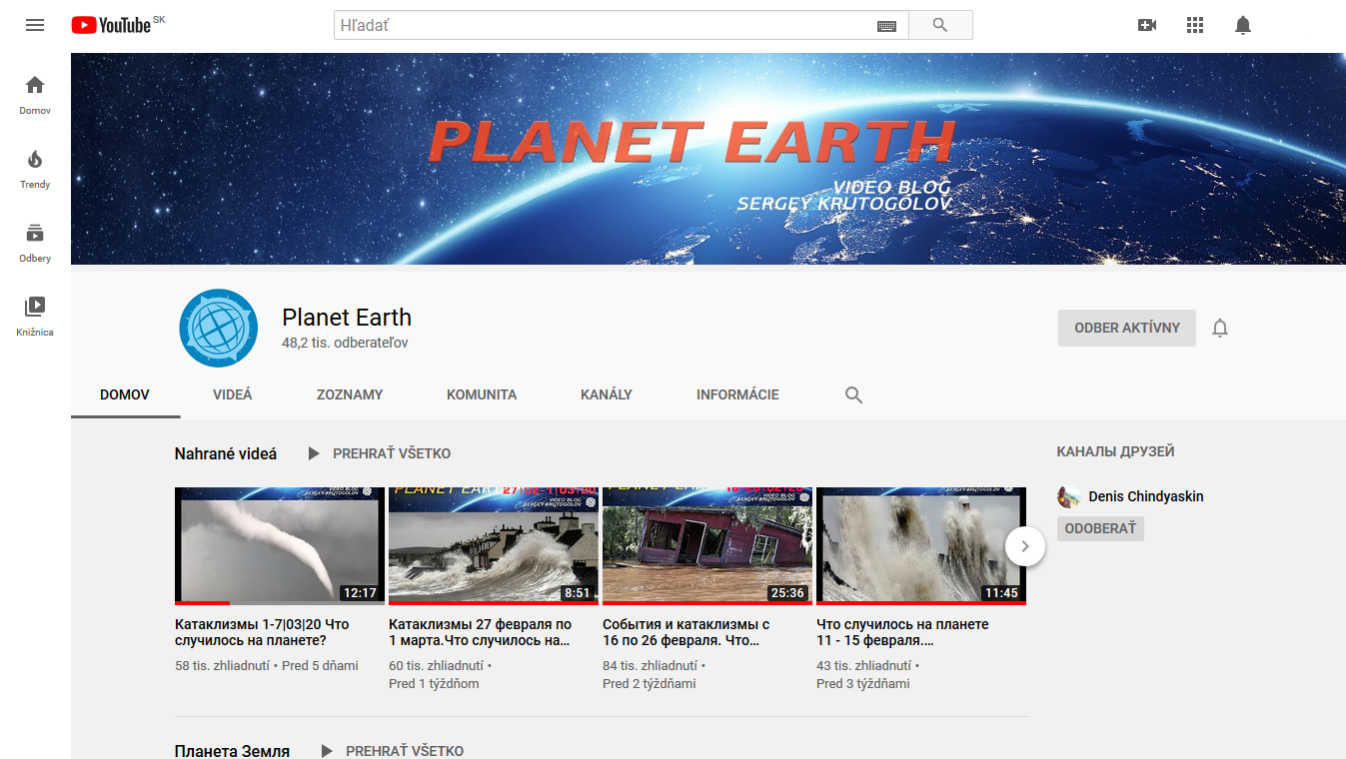This screenshot has height=759, width=1346.
Task: Open the notifications bell in header
Action: 1243,25
